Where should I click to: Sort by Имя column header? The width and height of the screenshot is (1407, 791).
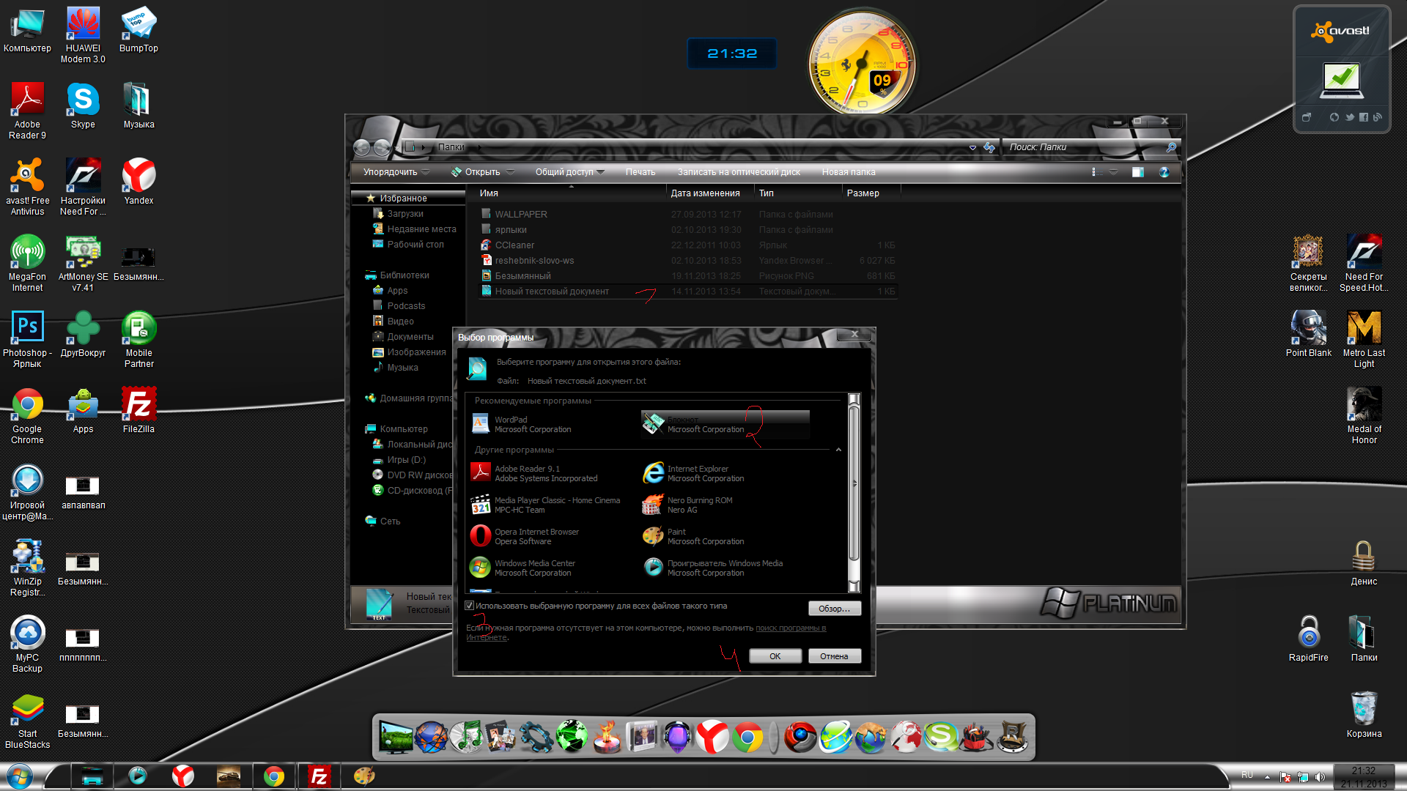pos(570,193)
